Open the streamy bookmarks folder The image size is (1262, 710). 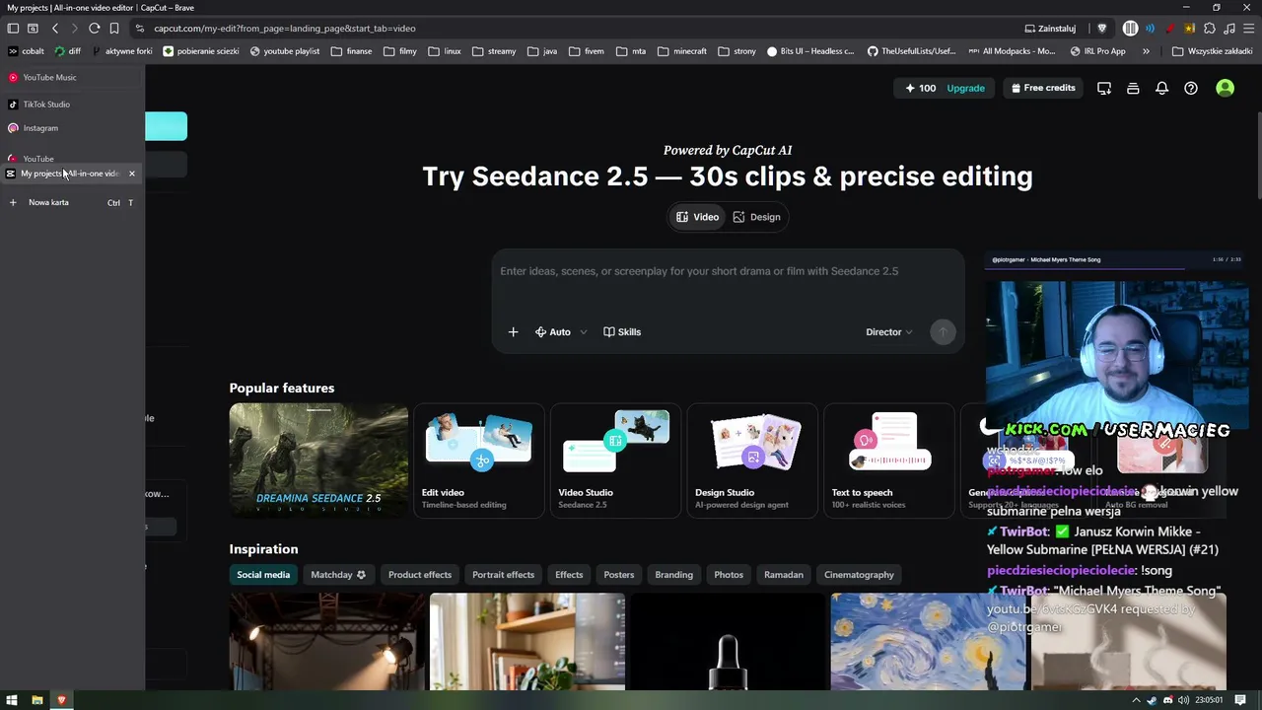[494, 51]
